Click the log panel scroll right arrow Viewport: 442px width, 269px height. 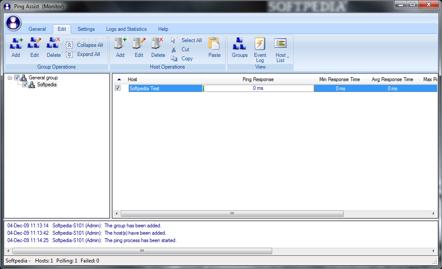point(433,251)
